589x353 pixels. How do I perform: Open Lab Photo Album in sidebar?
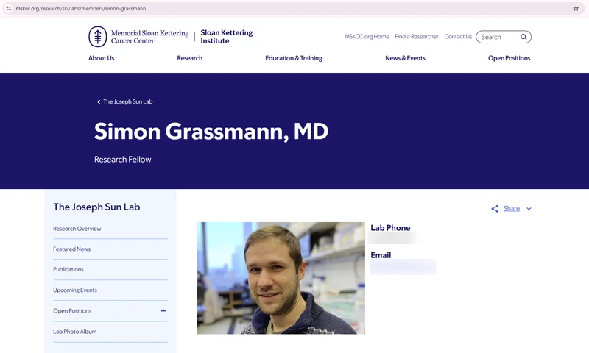(x=75, y=332)
